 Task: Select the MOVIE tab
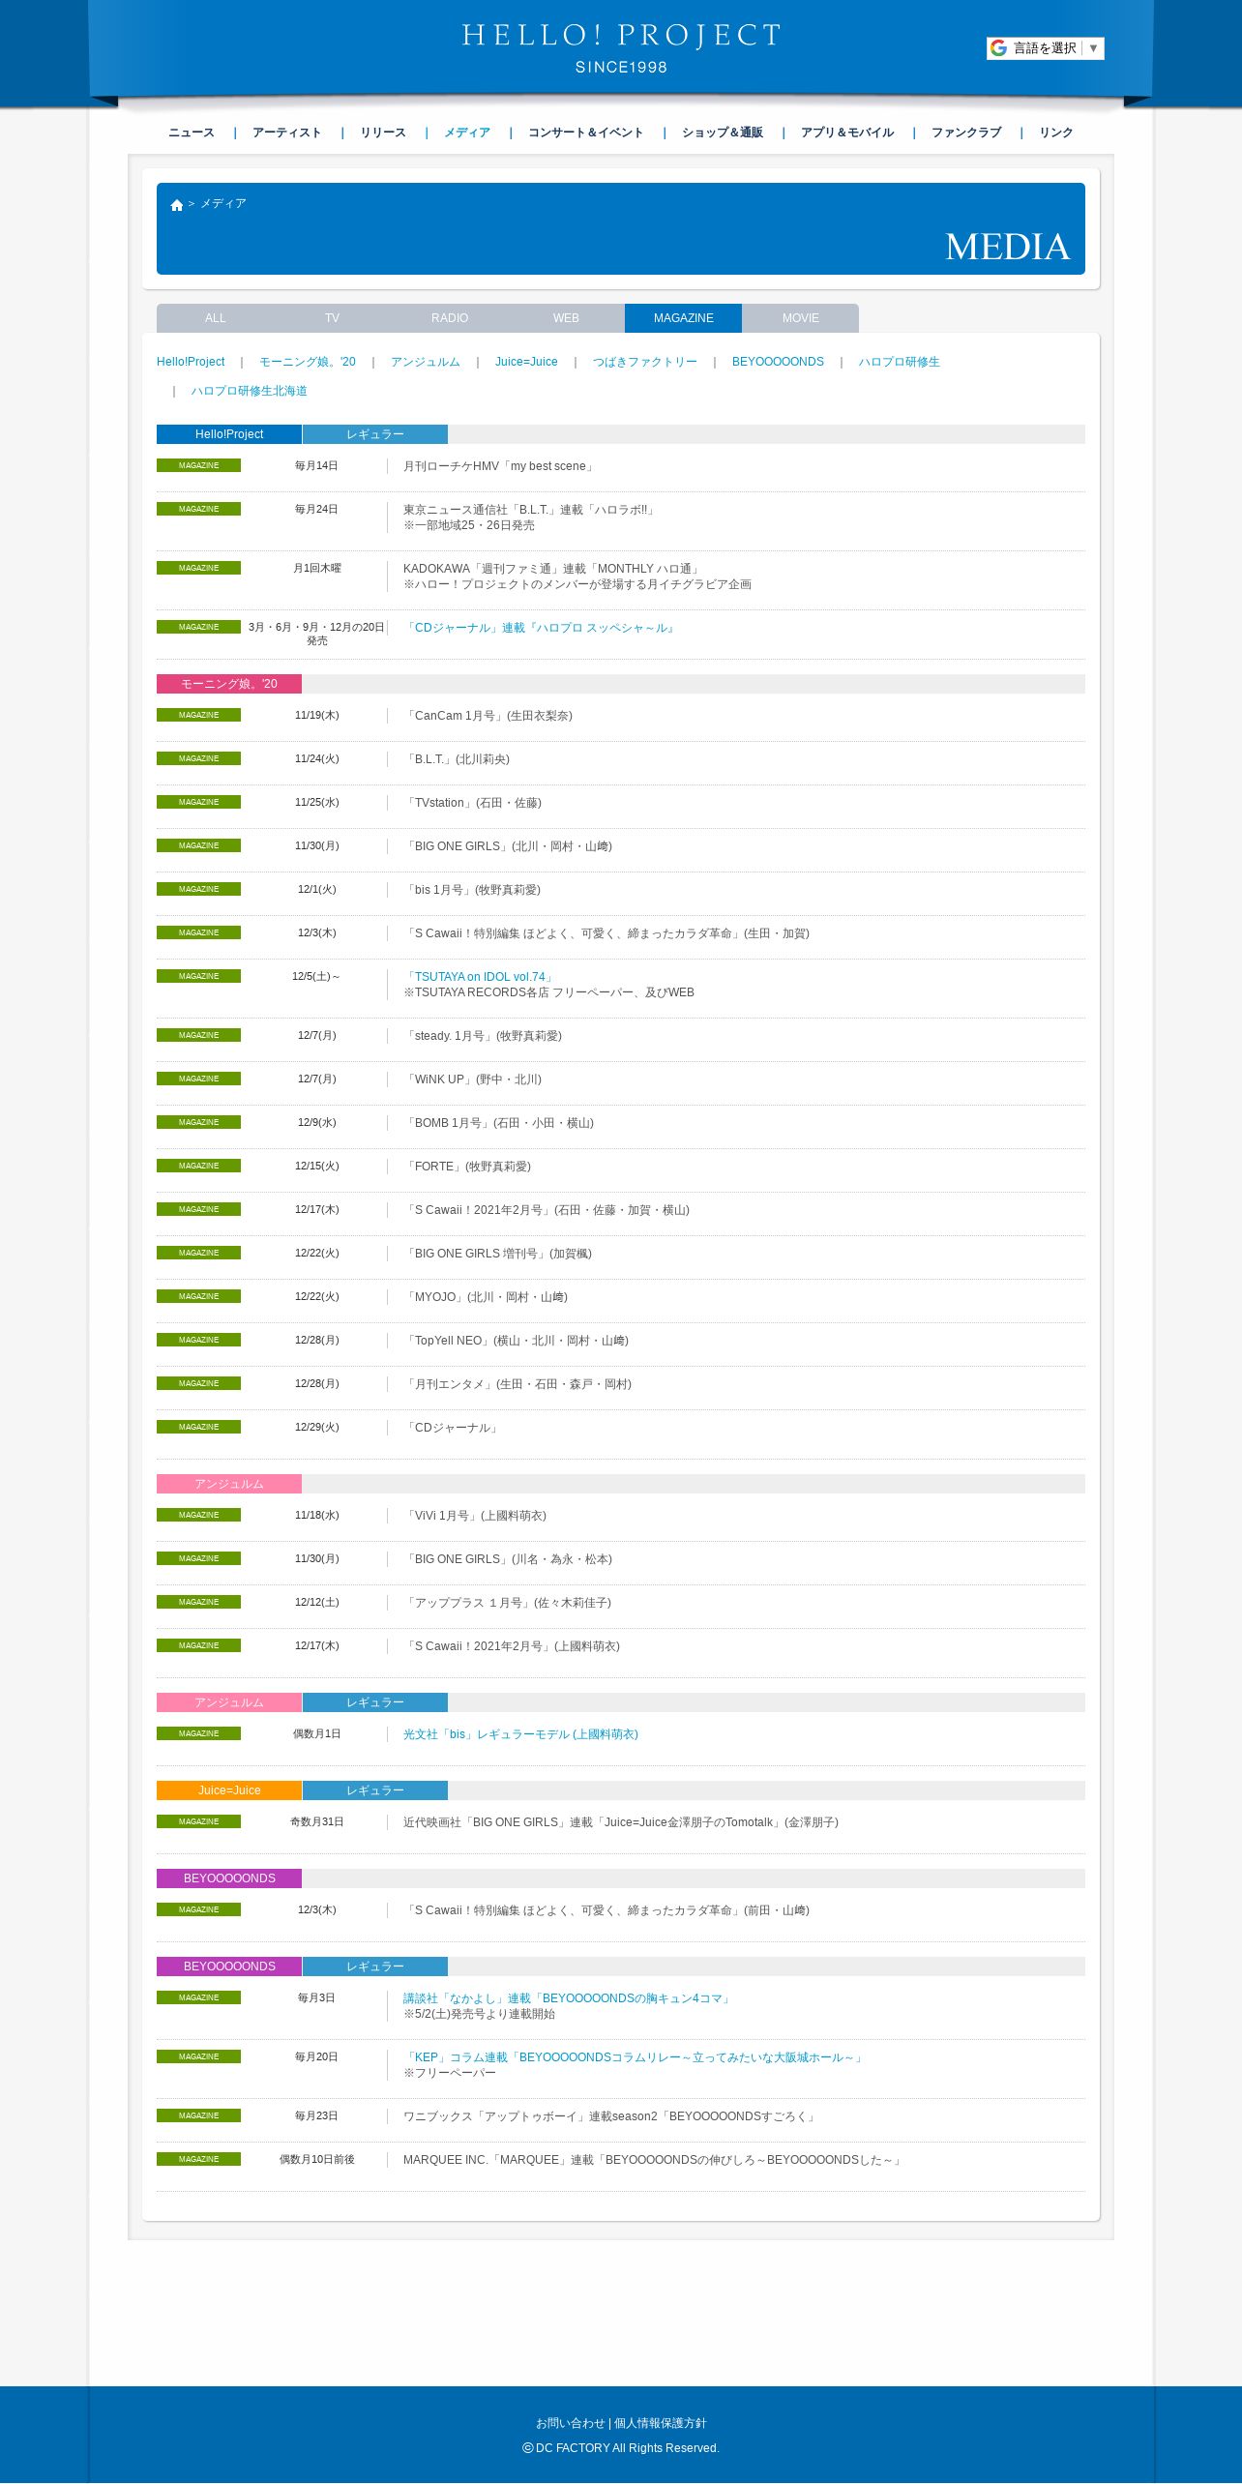pyautogui.click(x=801, y=318)
